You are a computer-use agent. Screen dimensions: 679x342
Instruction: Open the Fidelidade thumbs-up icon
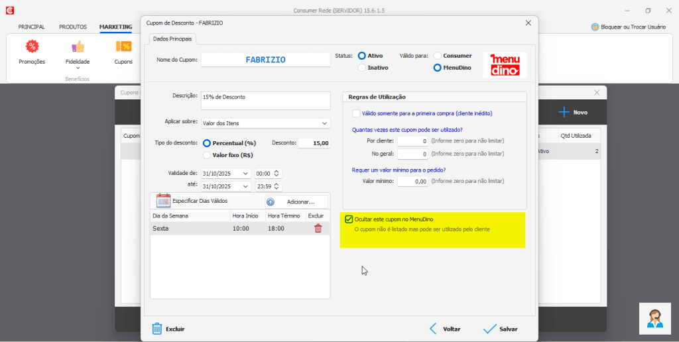click(x=78, y=46)
